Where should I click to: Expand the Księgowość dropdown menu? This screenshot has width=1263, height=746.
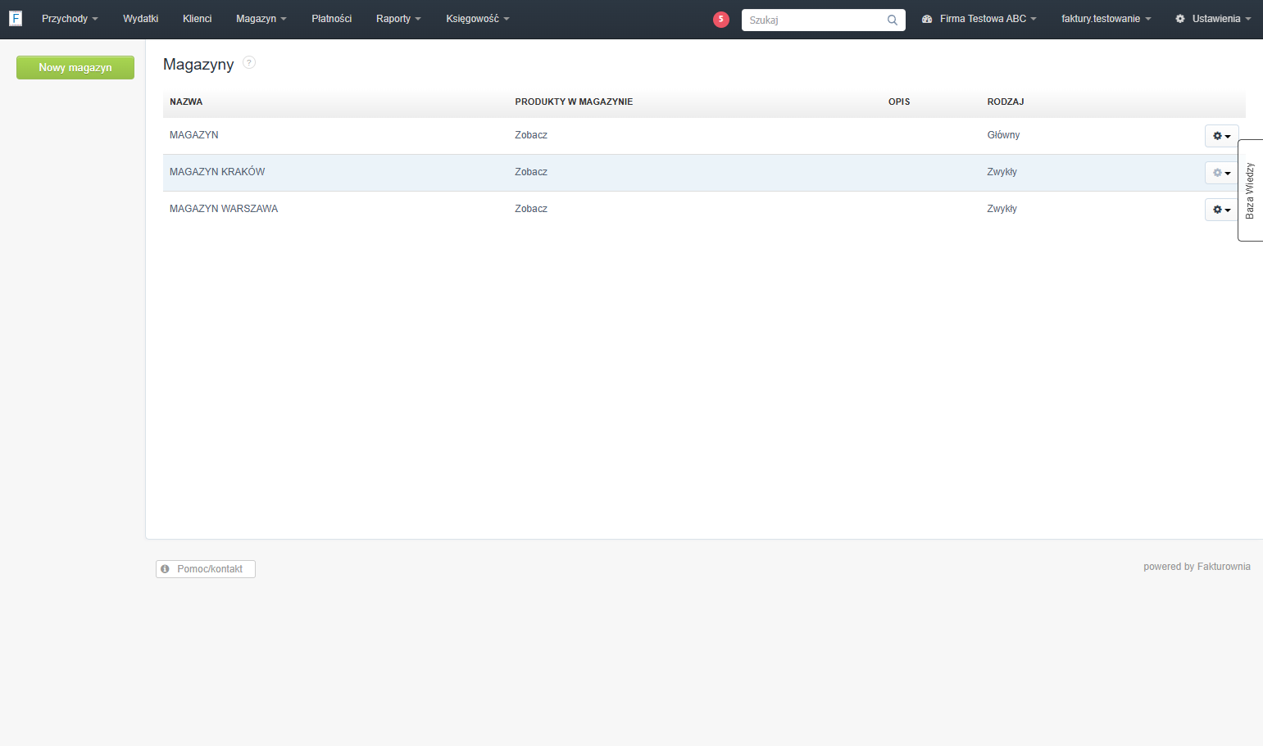tap(478, 19)
